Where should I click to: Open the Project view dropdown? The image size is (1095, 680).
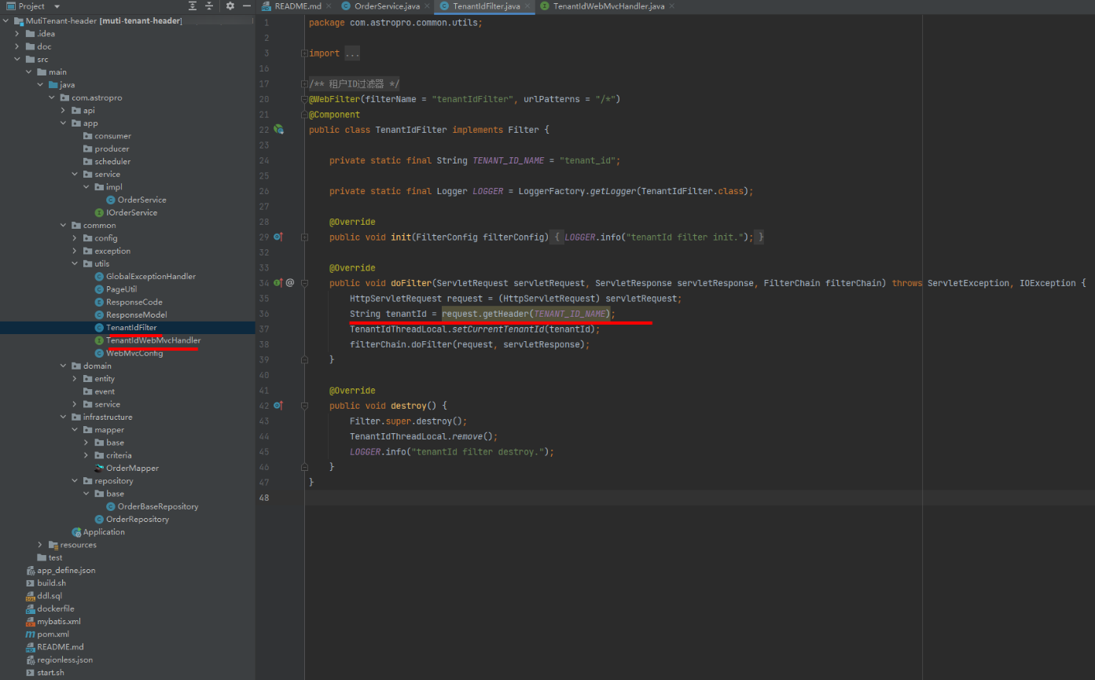(x=57, y=6)
